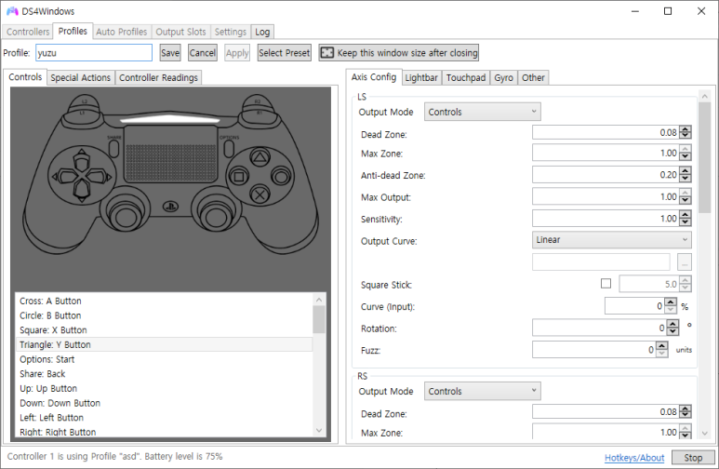Select the Share: Back mapping

tap(165, 374)
